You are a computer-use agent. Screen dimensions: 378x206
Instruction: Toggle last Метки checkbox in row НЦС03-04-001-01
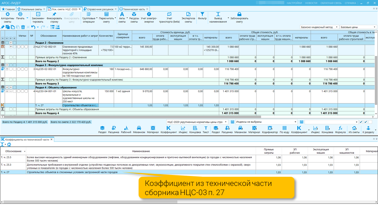tap(26, 91)
